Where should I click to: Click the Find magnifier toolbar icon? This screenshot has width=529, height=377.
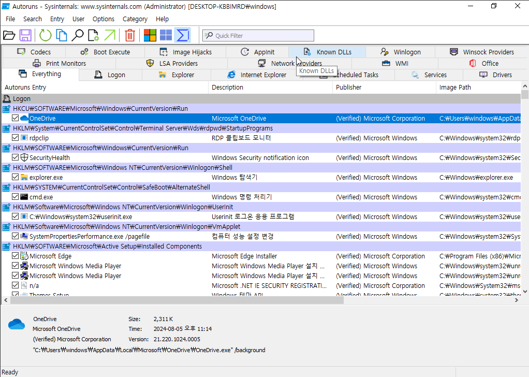(x=78, y=35)
